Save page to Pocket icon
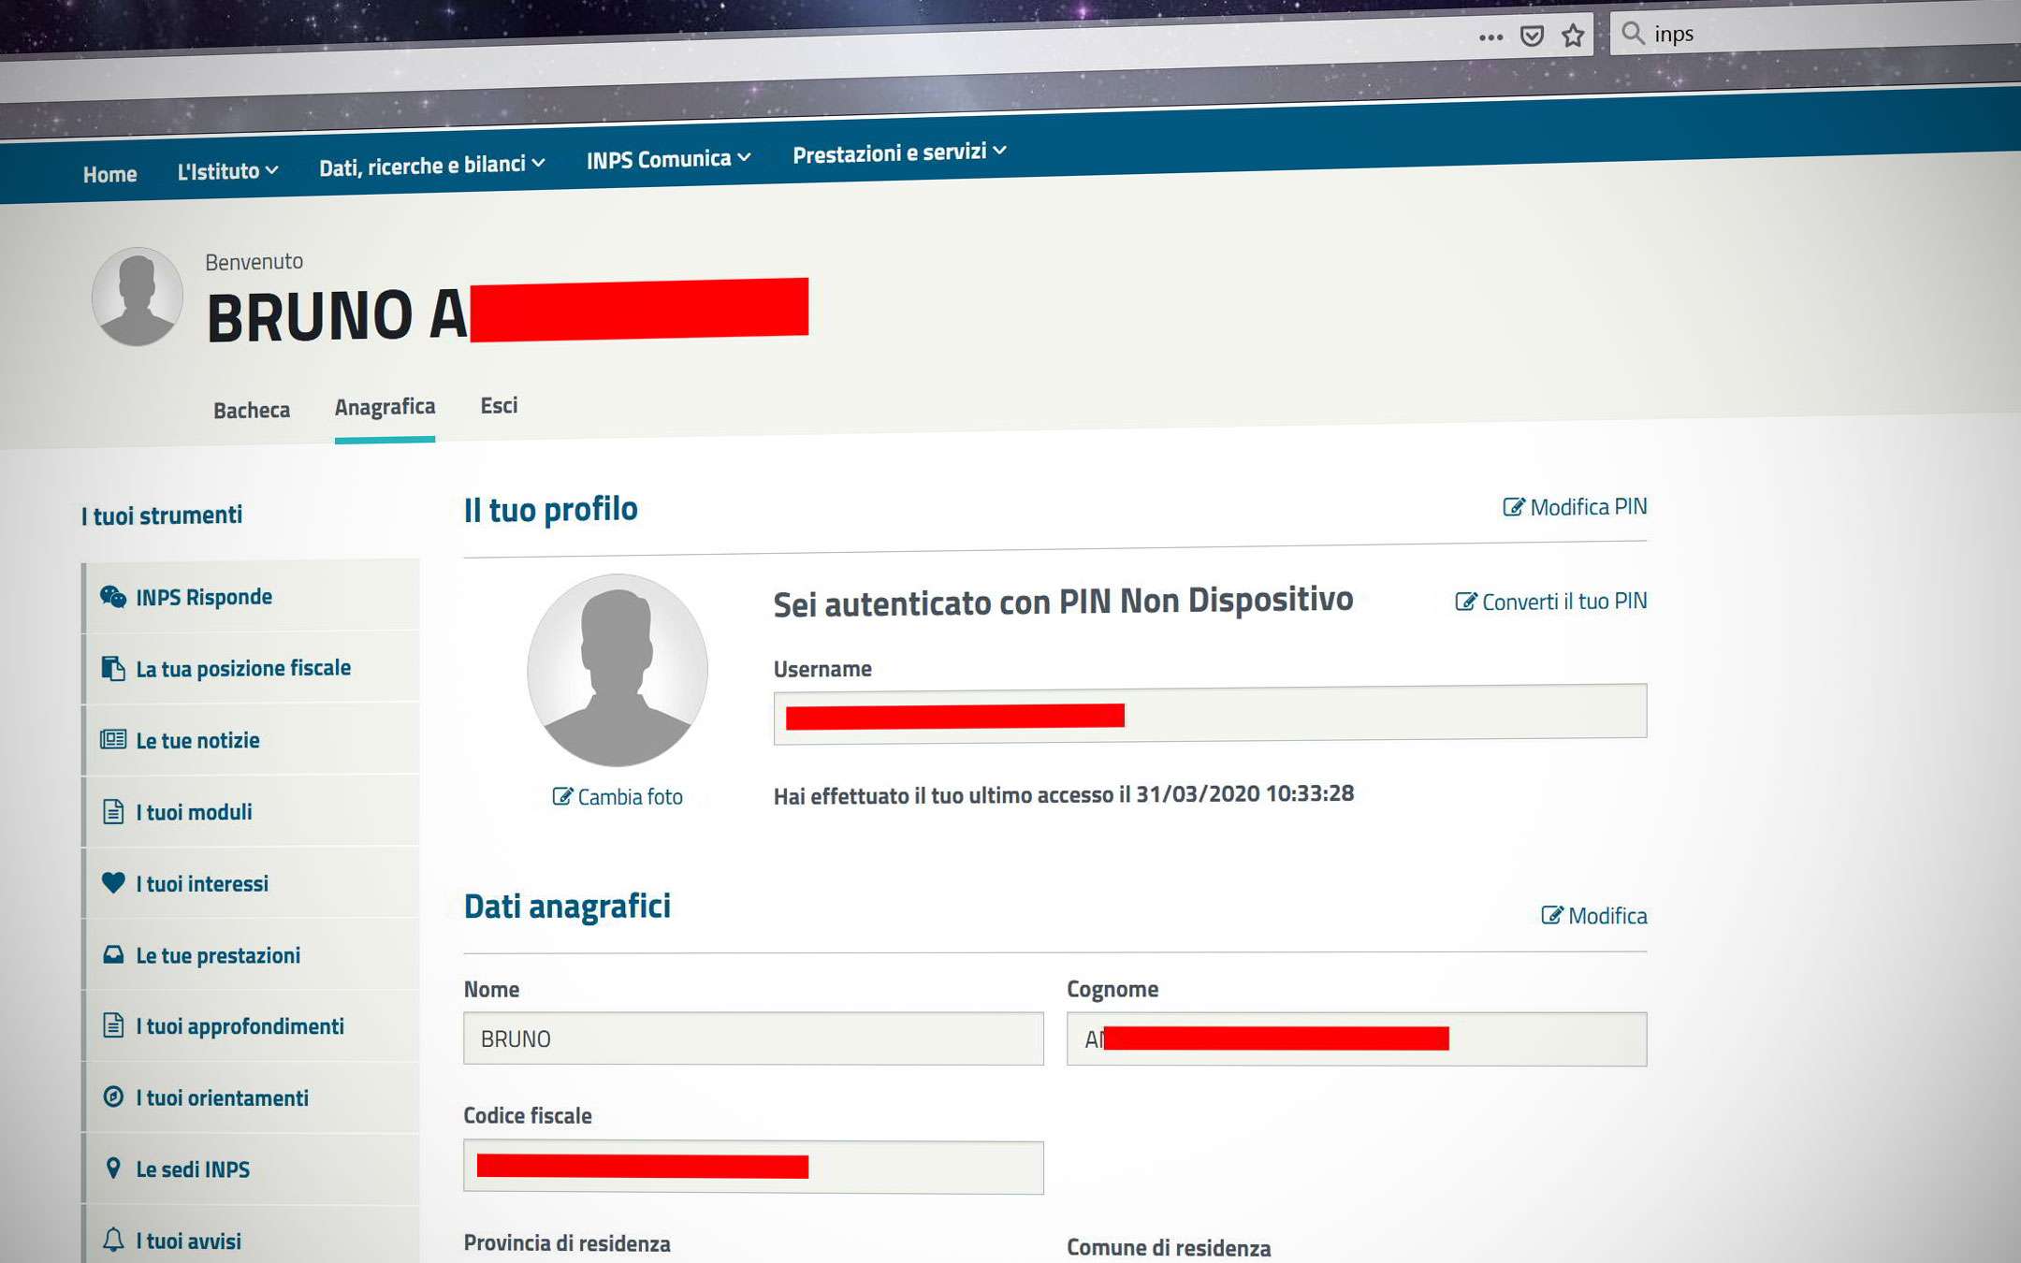 click(x=1532, y=36)
